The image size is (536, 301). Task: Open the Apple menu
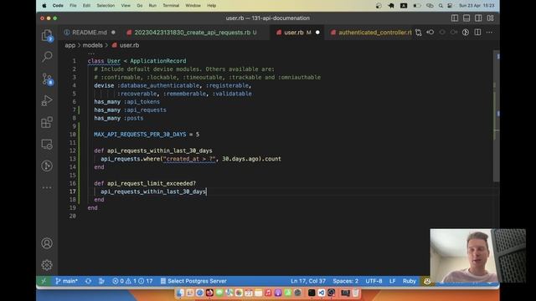pyautogui.click(x=44, y=6)
